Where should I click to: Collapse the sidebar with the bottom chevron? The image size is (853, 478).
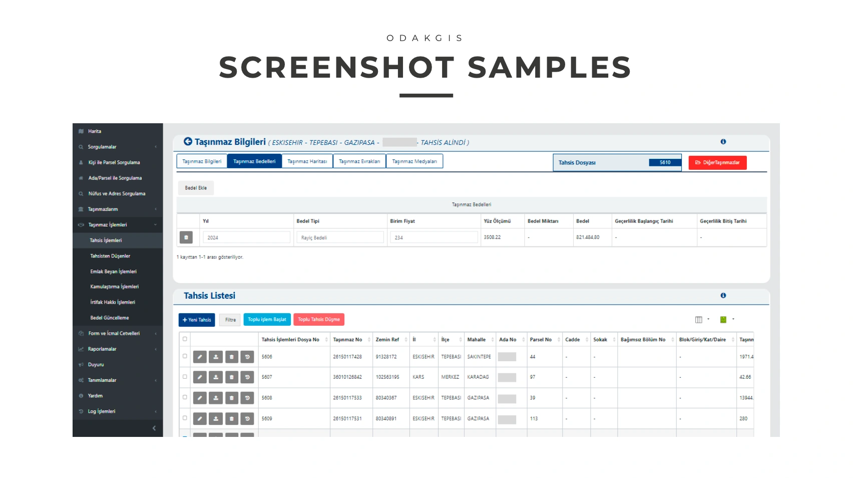point(154,428)
